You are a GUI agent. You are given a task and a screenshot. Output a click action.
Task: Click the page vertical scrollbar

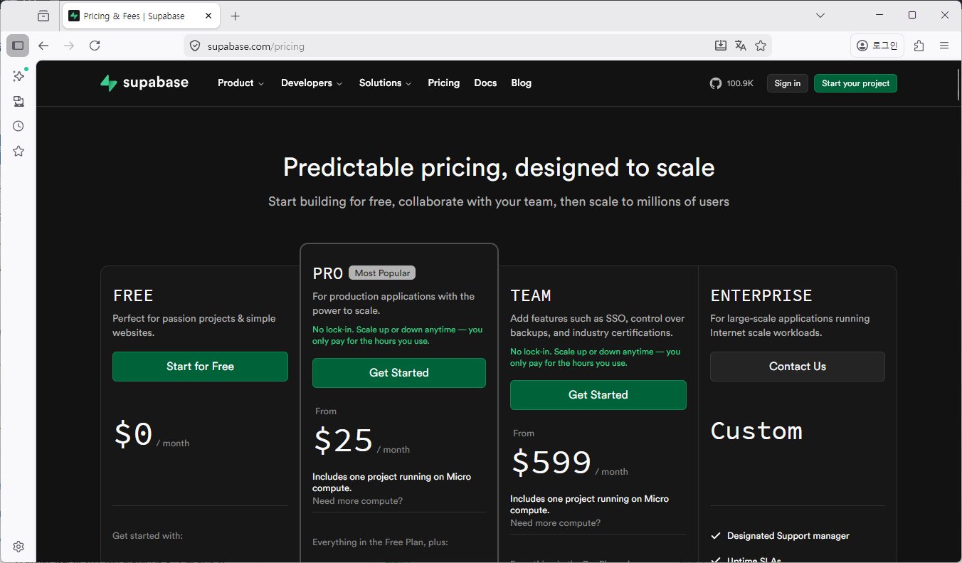click(958, 85)
